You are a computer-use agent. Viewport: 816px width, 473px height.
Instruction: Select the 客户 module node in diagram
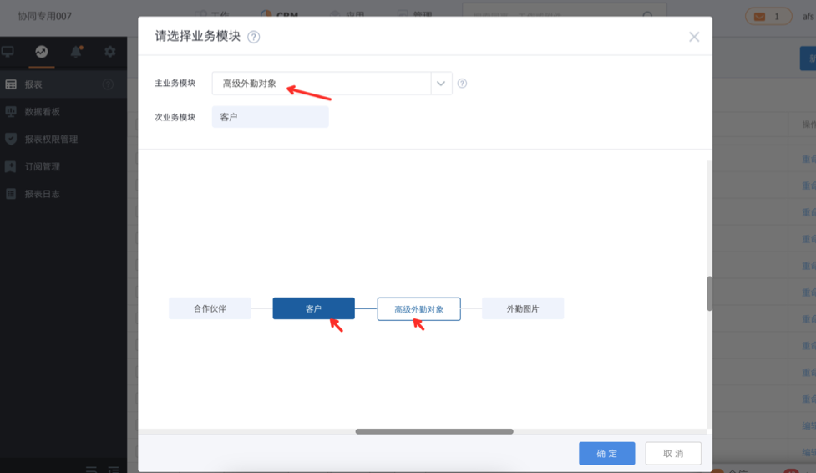tap(314, 308)
